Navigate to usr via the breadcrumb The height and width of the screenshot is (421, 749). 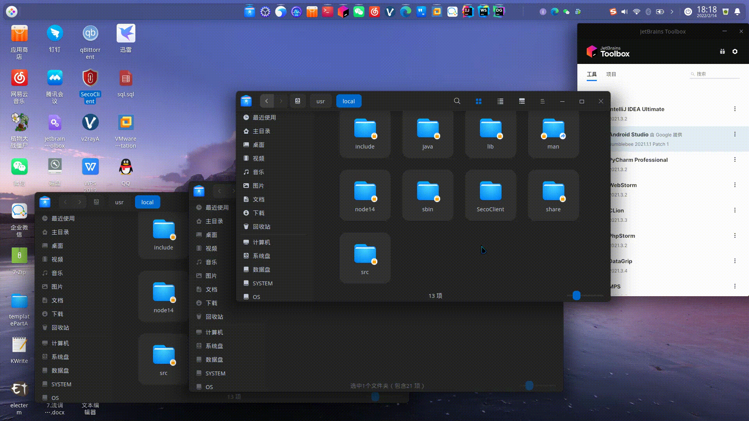[320, 101]
